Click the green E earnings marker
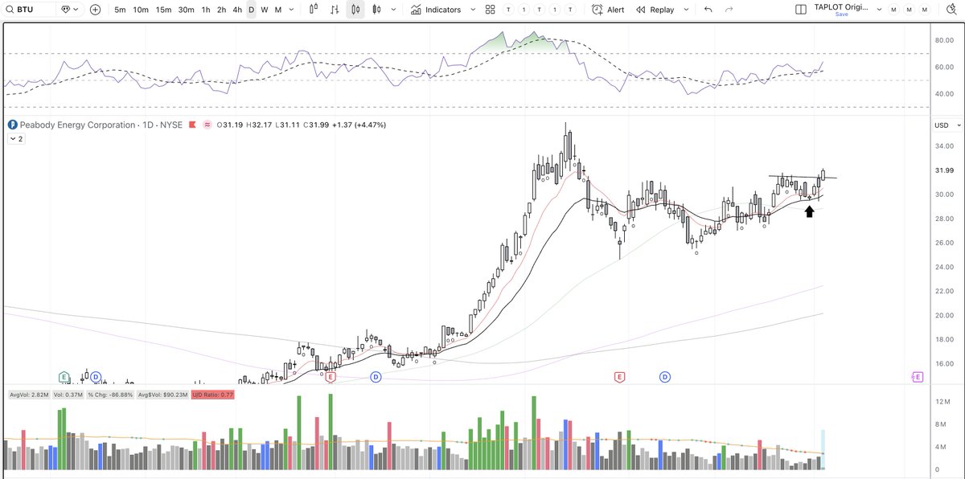The height and width of the screenshot is (479, 965). point(64,377)
